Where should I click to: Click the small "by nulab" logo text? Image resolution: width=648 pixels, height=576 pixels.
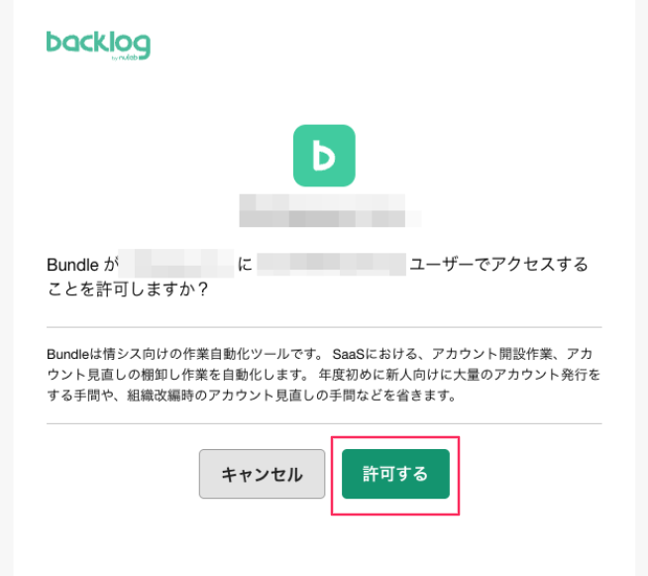125,58
